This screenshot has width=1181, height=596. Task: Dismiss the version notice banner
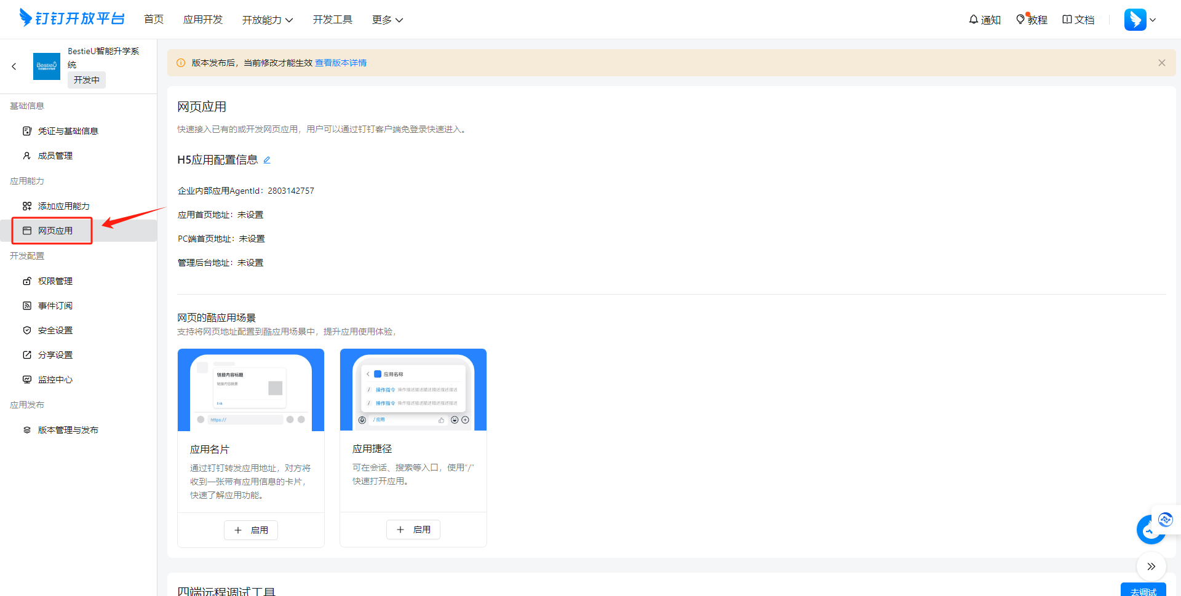[1162, 63]
